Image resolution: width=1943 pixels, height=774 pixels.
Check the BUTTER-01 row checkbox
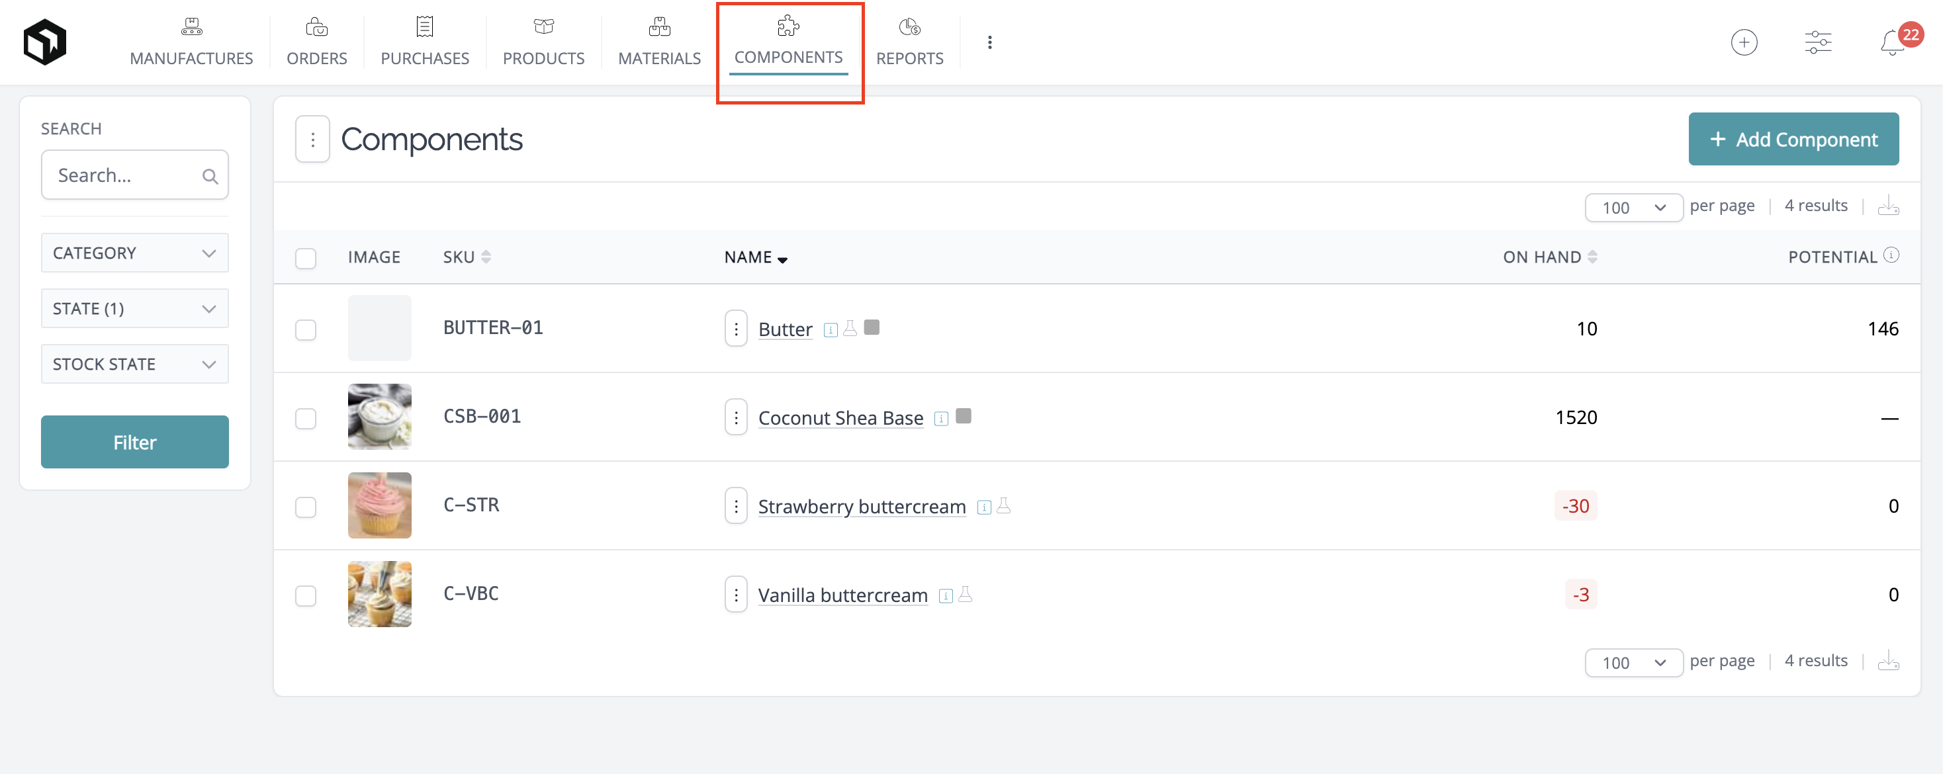306,330
